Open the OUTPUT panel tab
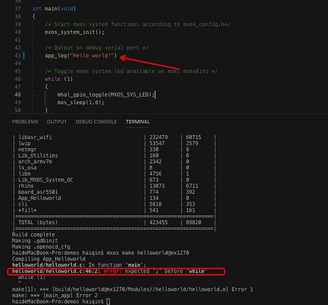328x305 pixels. coord(57,122)
